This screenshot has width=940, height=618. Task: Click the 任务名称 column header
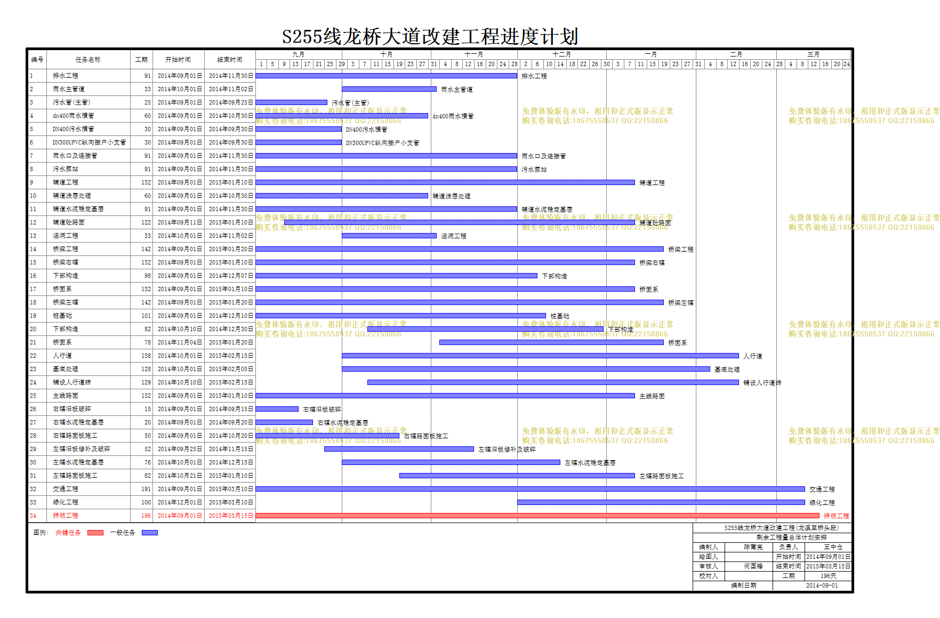click(x=88, y=60)
